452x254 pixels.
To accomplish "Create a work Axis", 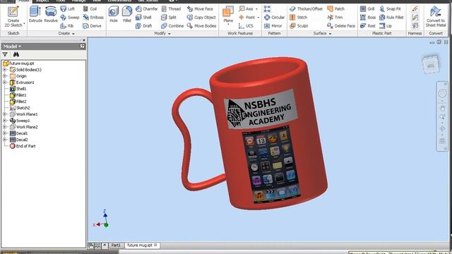I will 248,9.
